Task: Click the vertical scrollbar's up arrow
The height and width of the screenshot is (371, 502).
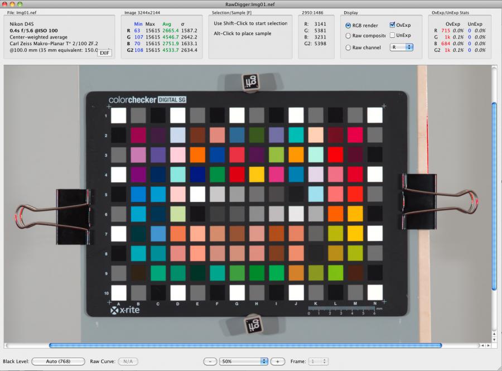Action: [x=494, y=334]
